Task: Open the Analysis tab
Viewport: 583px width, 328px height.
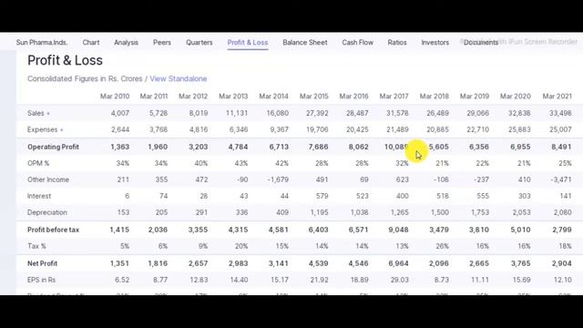Action: point(126,43)
